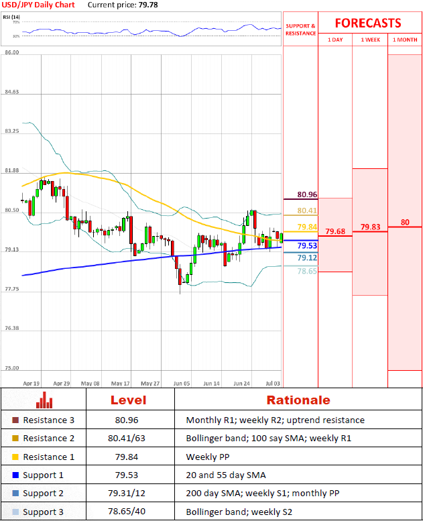
Task: Click the 79.12 support label beside chart
Action: pos(307,257)
